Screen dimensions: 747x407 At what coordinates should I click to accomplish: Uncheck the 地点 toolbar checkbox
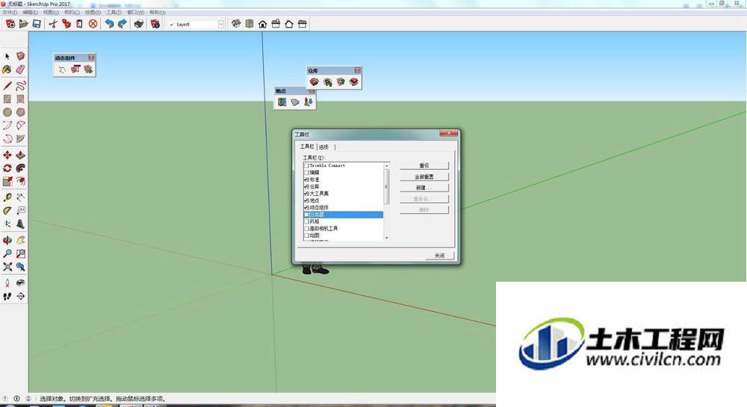click(306, 201)
